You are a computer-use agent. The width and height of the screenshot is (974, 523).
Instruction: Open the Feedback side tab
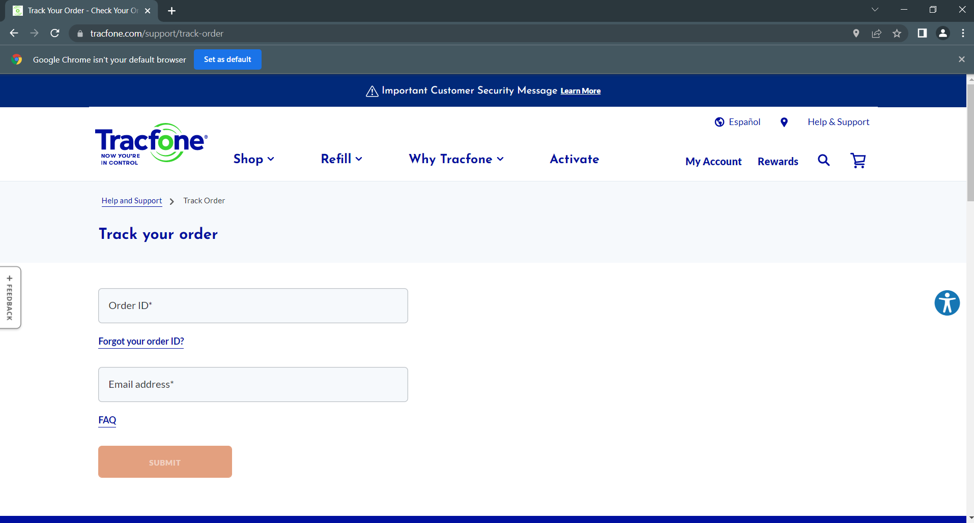click(10, 297)
